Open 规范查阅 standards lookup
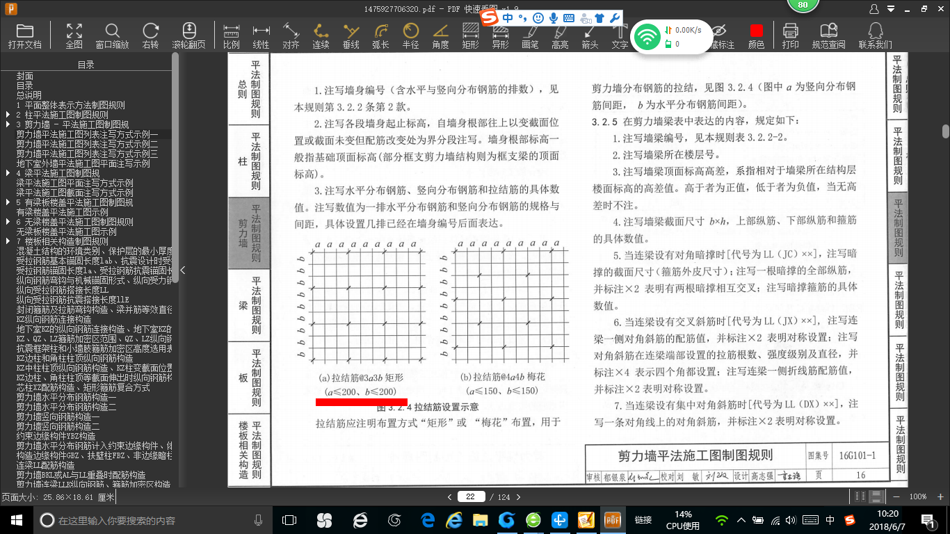Screen dimensions: 950x534 click(x=828, y=35)
